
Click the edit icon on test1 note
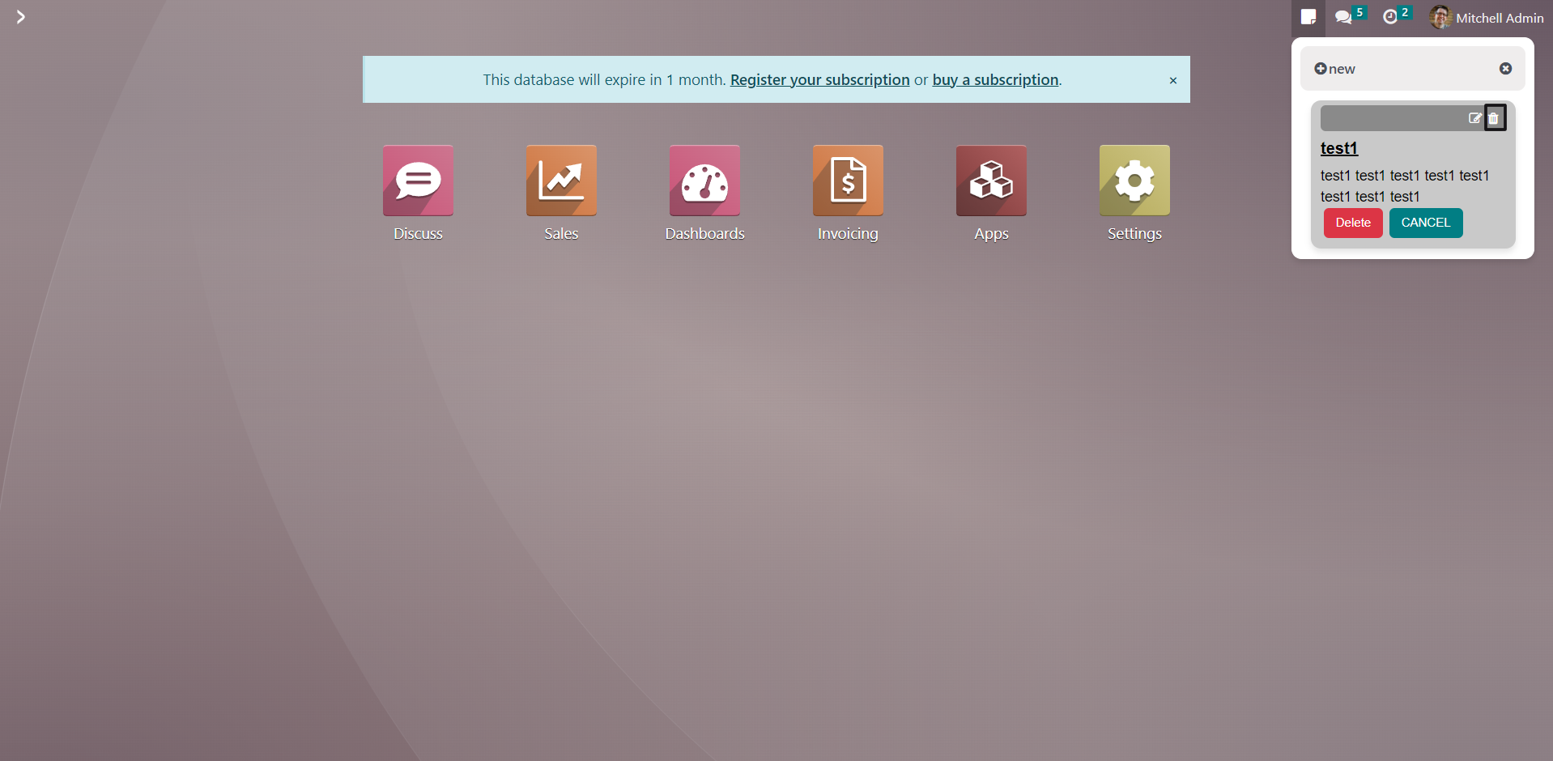click(1475, 118)
